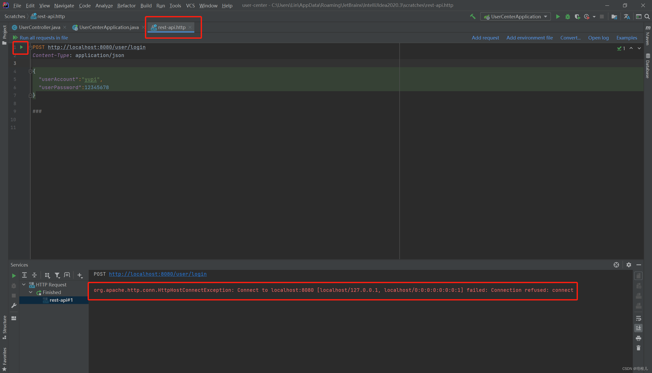Open Search Everywhere magnifier icon
The height and width of the screenshot is (373, 652).
click(x=647, y=17)
